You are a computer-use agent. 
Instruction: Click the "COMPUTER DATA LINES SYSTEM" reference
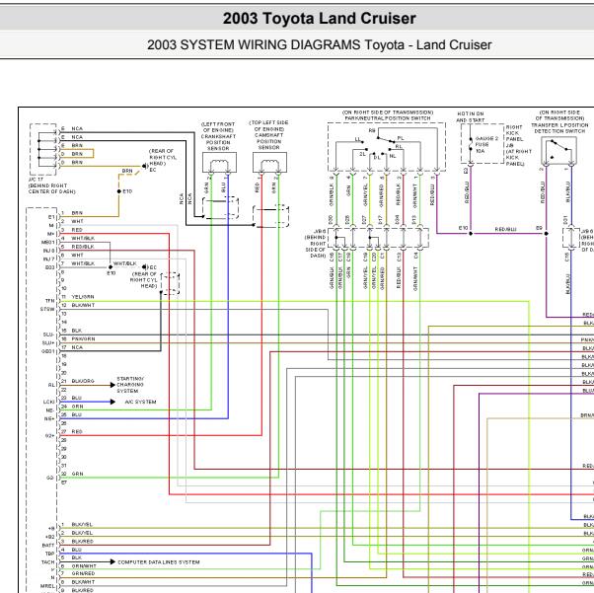(158, 562)
